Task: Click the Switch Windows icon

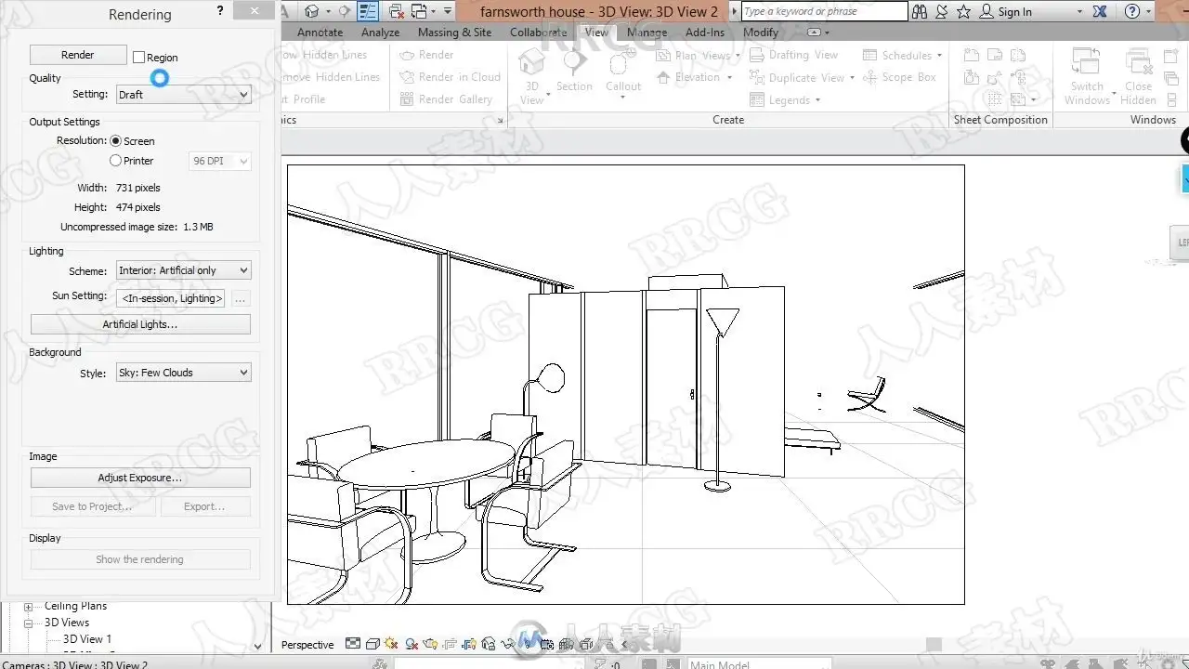Action: pyautogui.click(x=1085, y=62)
